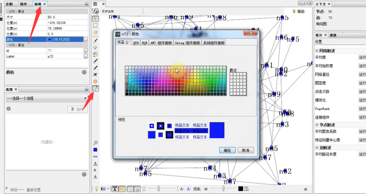Open the blue reset colors swatch
366x194 pixels.
95,150
